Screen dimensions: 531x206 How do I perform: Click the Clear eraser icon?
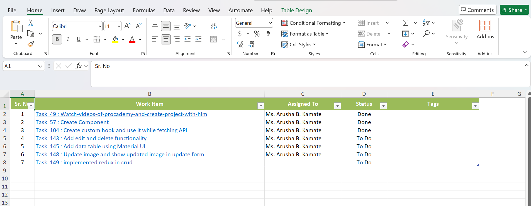click(406, 44)
